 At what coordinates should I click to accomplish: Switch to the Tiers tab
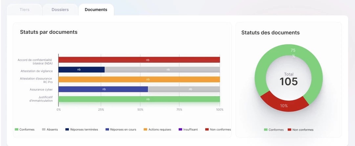[x=25, y=10]
